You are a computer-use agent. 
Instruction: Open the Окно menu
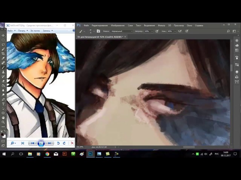click(x=189, y=25)
